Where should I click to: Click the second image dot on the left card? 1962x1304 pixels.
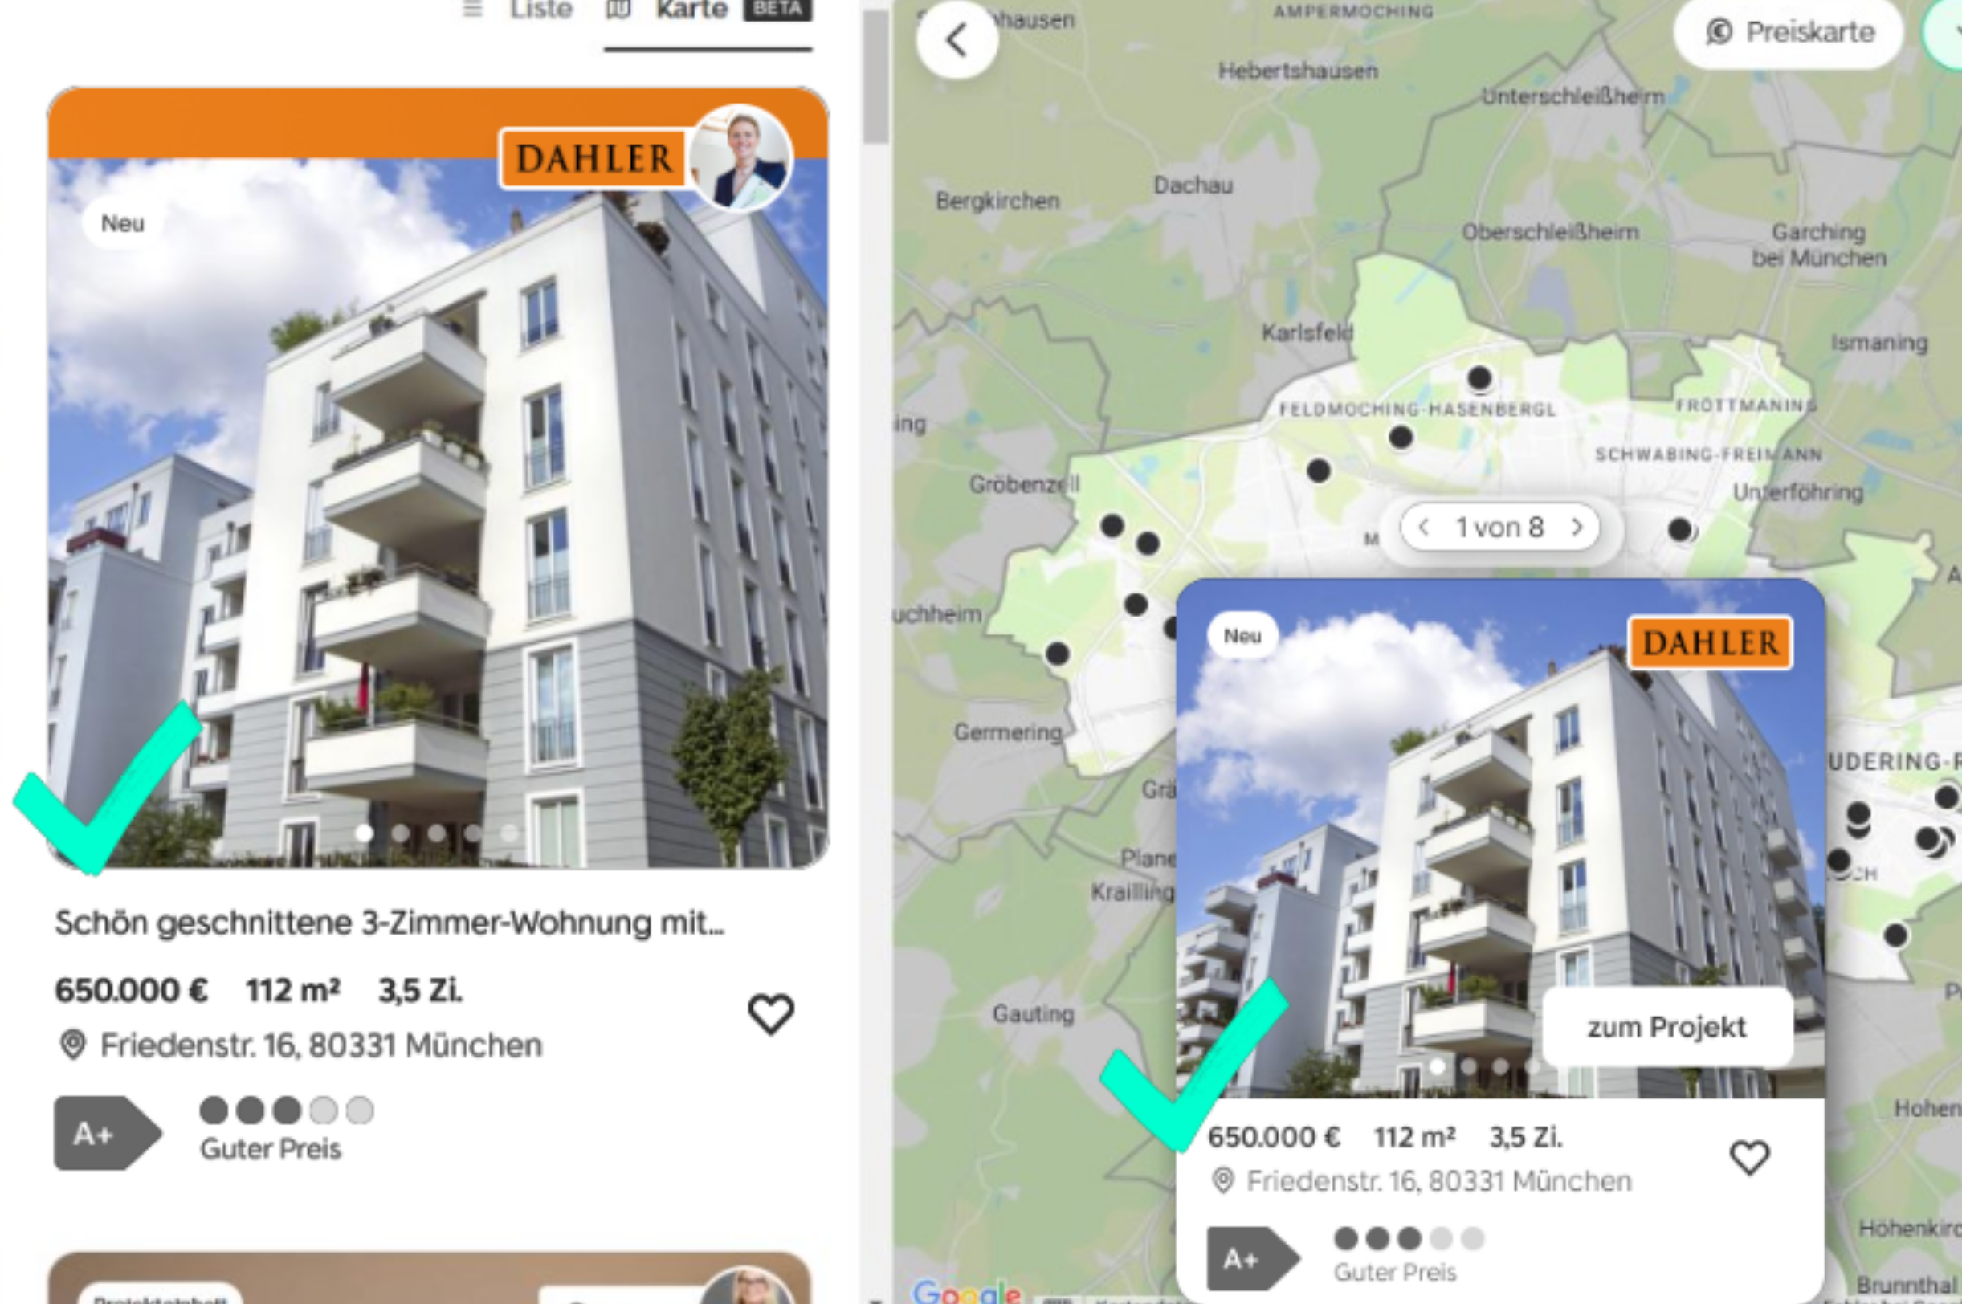(x=400, y=833)
